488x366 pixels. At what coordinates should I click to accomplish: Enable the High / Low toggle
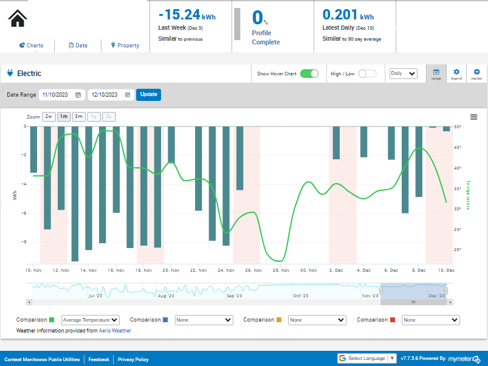click(x=367, y=74)
